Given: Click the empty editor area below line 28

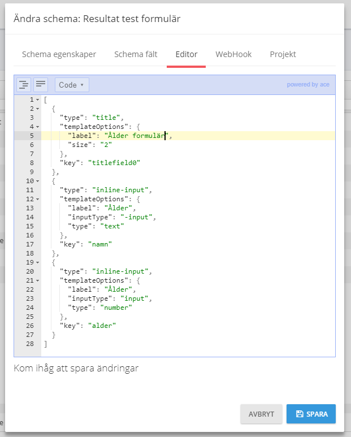Looking at the screenshot, I should (x=188, y=352).
